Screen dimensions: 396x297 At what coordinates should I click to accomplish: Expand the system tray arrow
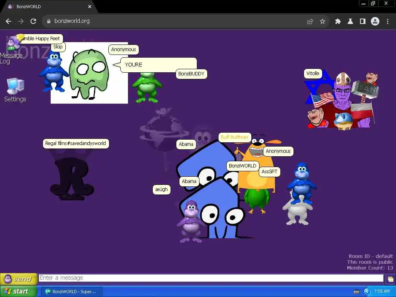[367, 292]
